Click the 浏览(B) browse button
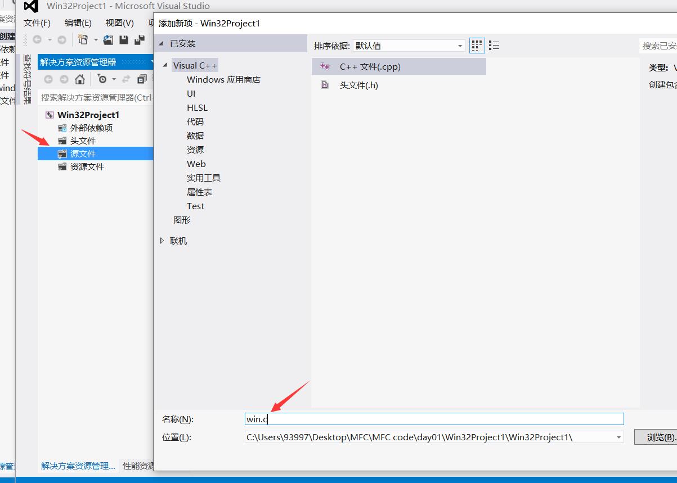The width and height of the screenshot is (677, 483). point(661,437)
